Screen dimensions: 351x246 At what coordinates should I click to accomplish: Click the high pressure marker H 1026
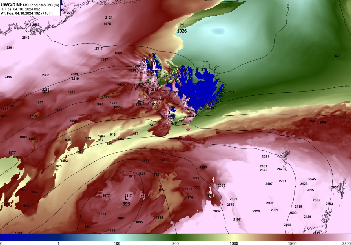182,28
